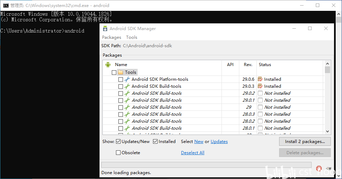The height and width of the screenshot is (179, 342).
Task: Click Not installed icon for rev 29.0.1
Action: tap(260, 100)
